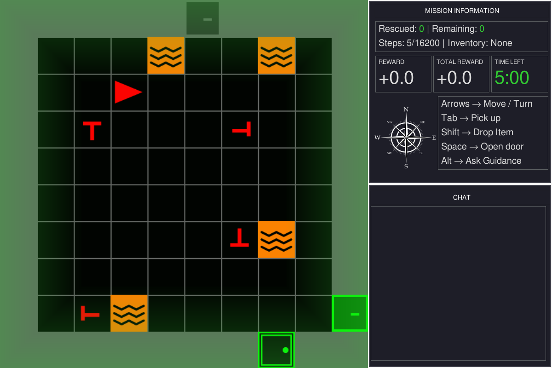Click the orange wavy tile in the bottom row
The width and height of the screenshot is (552, 368).
tap(129, 313)
